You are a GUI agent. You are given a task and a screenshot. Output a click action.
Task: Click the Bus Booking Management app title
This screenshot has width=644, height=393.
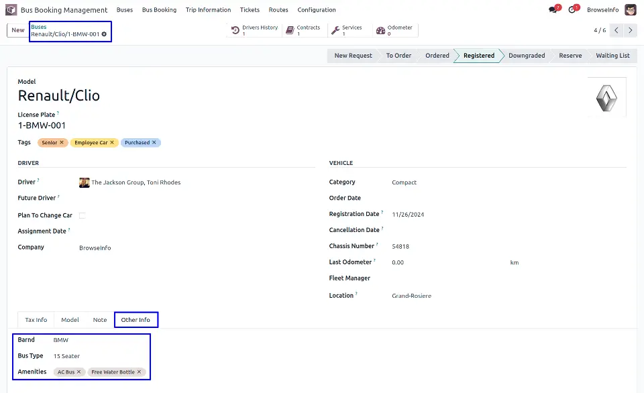64,10
